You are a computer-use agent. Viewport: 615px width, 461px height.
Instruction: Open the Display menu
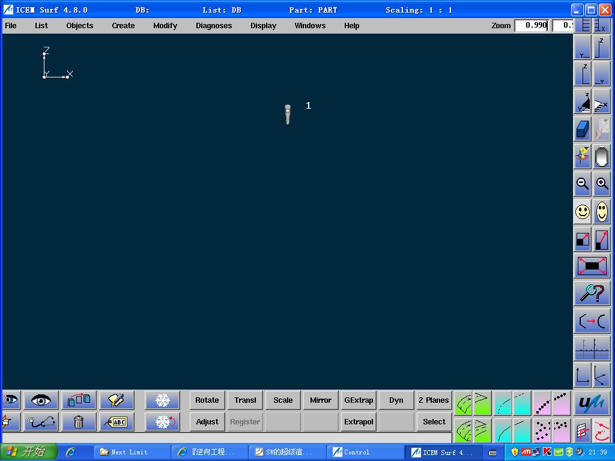click(263, 25)
